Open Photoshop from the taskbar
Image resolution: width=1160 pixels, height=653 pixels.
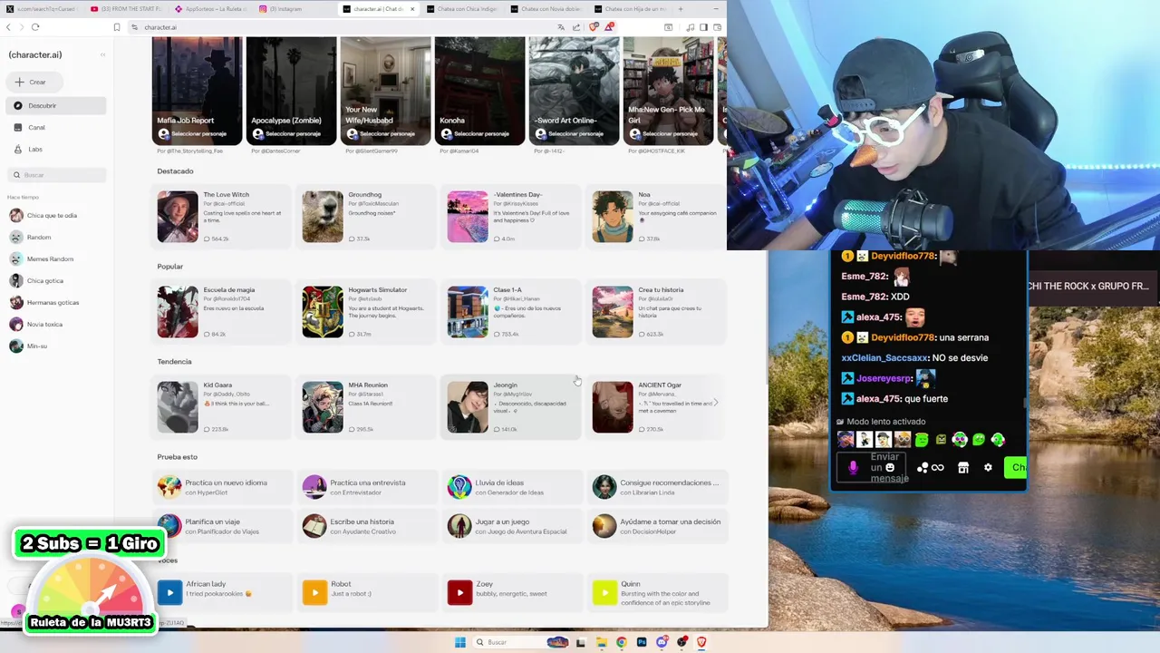click(x=642, y=642)
